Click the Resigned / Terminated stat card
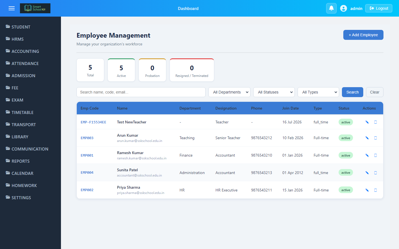 pyautogui.click(x=192, y=70)
